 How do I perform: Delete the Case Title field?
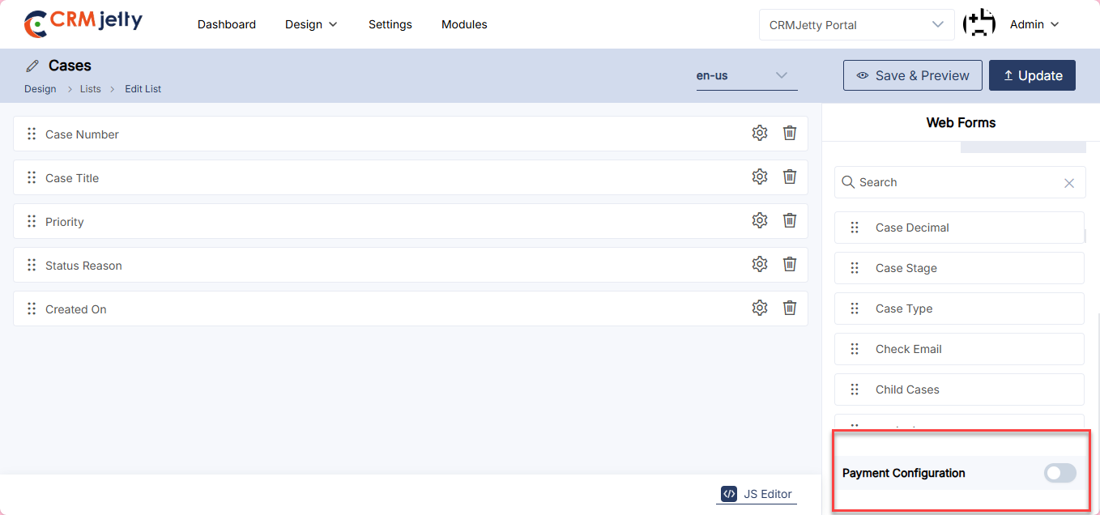(x=790, y=177)
